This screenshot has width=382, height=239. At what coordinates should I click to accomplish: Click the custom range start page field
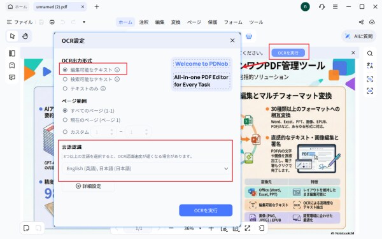coord(103,132)
